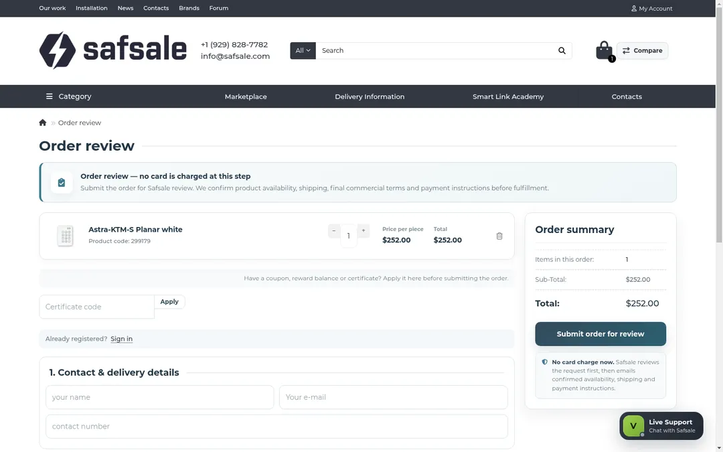
Task: Increase quantity with the plus button
Action: 364,230
